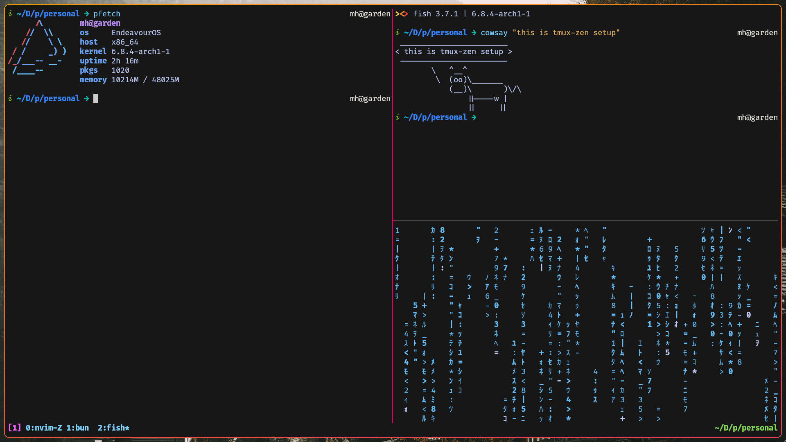786x442 pixels.
Task: Click the mh@garden title in pfetch output
Action: [100, 23]
